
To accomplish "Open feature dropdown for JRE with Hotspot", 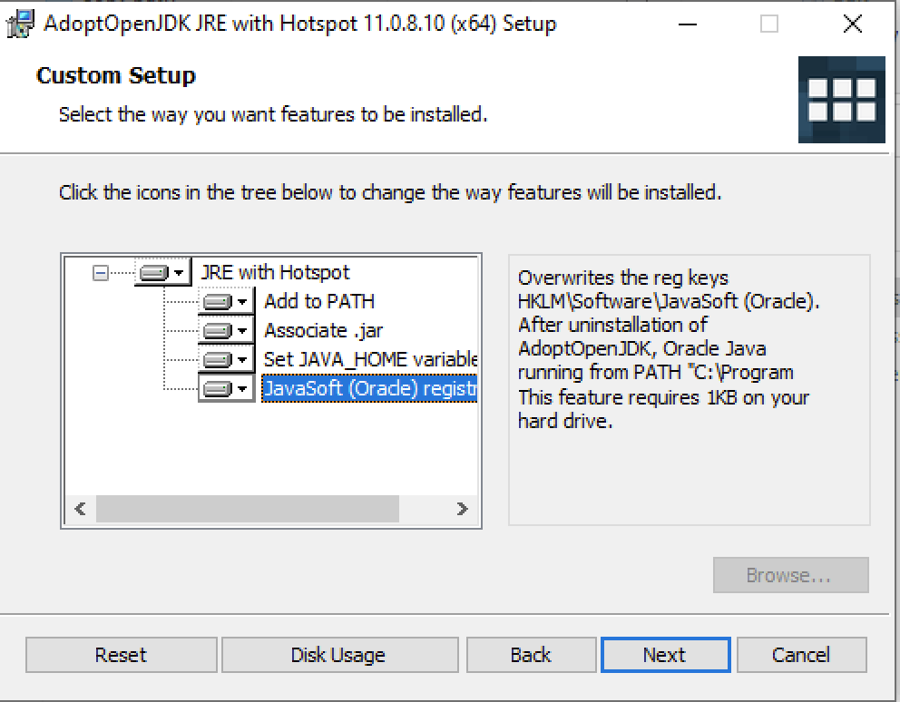I will click(x=163, y=272).
